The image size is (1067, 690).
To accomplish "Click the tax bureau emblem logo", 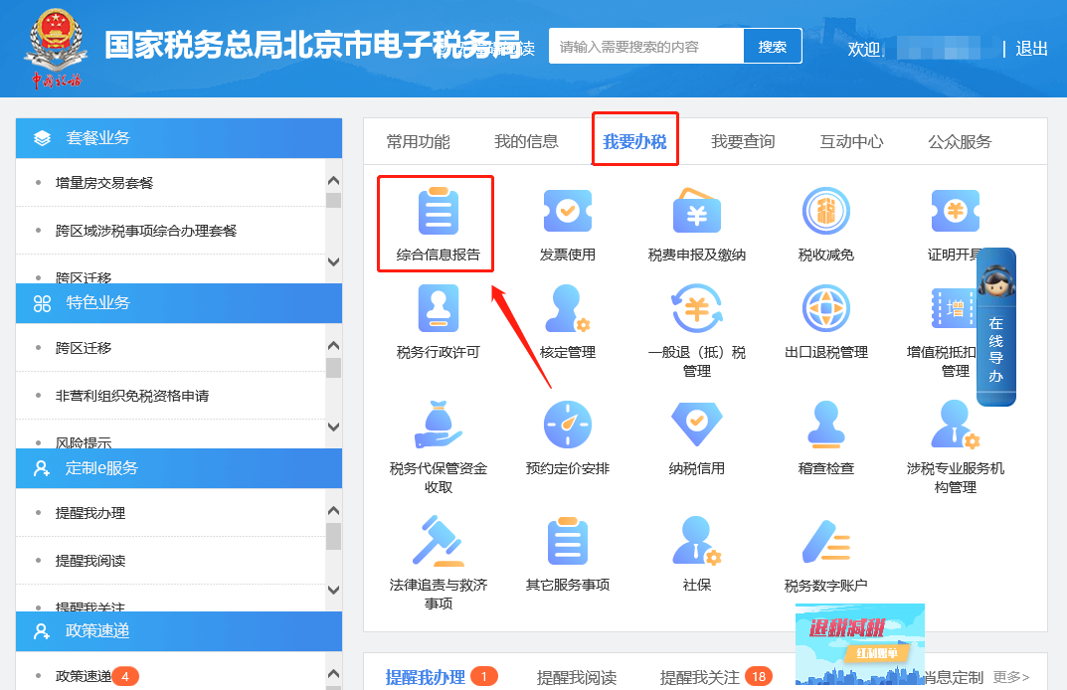I will coord(56,48).
